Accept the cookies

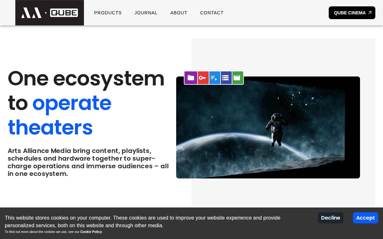pos(365,218)
